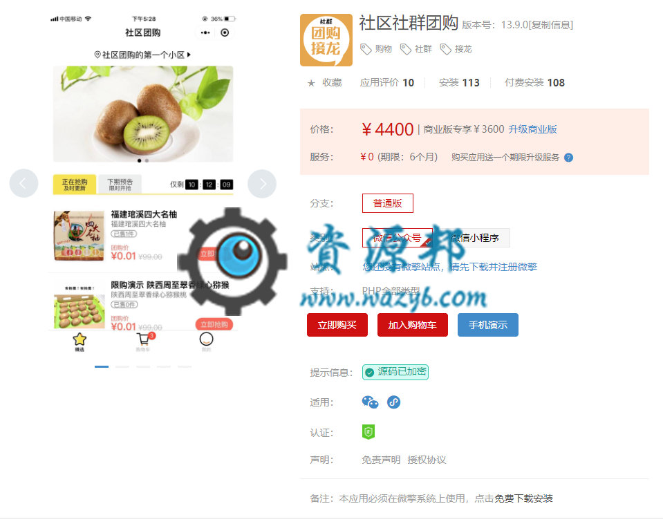Click the star 精选 icon in phone preview
This screenshot has height=524, width=663.
point(80,339)
